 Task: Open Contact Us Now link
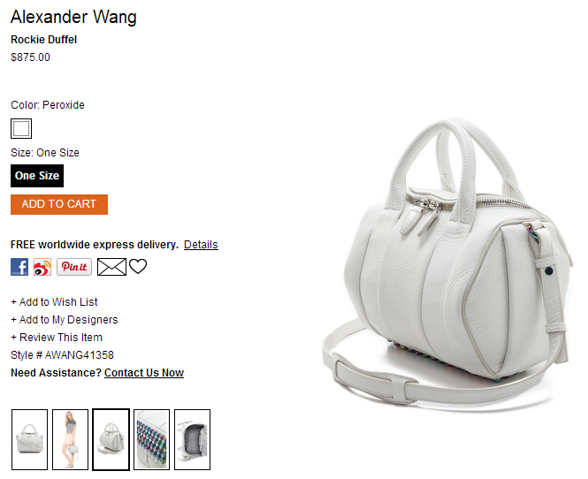144,373
